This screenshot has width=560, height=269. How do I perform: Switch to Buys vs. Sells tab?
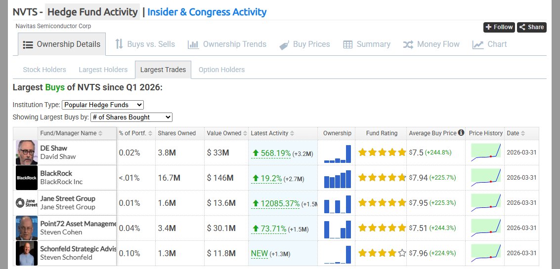pos(145,44)
